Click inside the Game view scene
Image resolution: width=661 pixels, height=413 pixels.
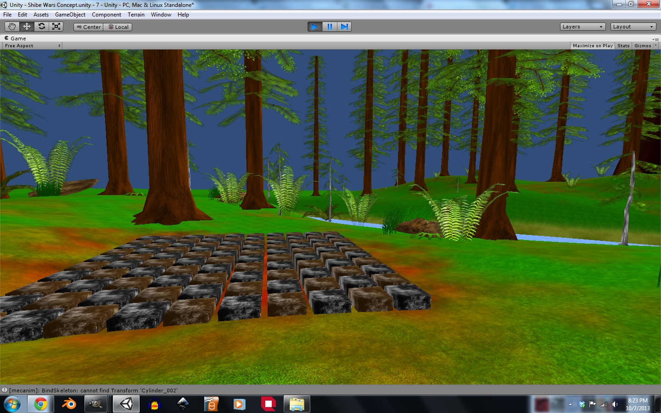pos(330,217)
